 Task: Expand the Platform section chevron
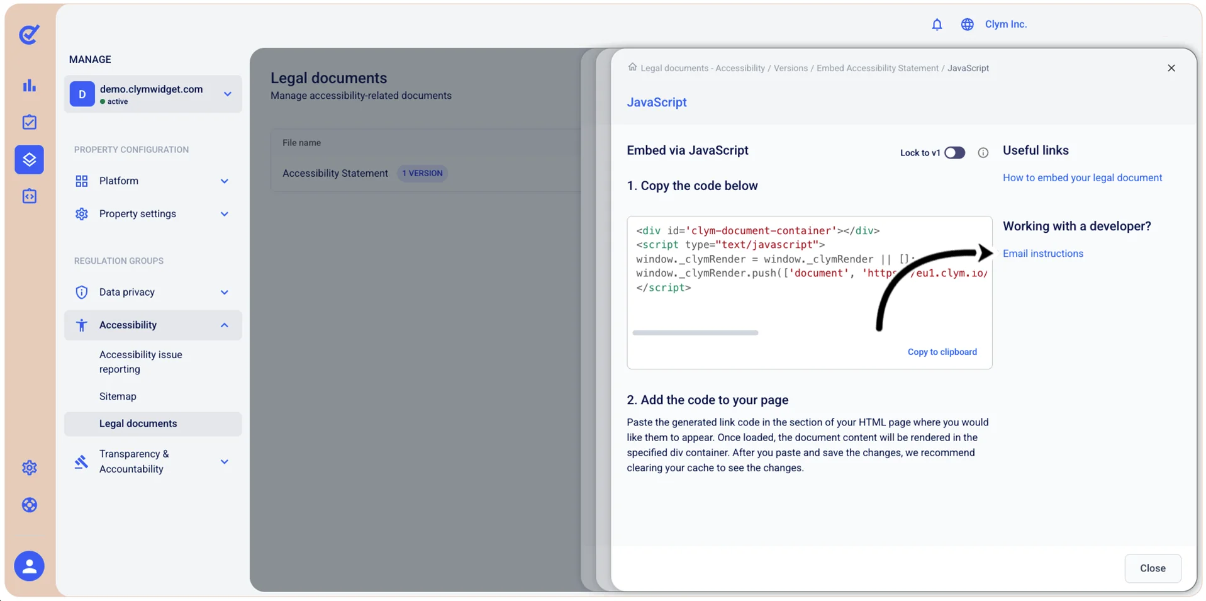coord(225,181)
